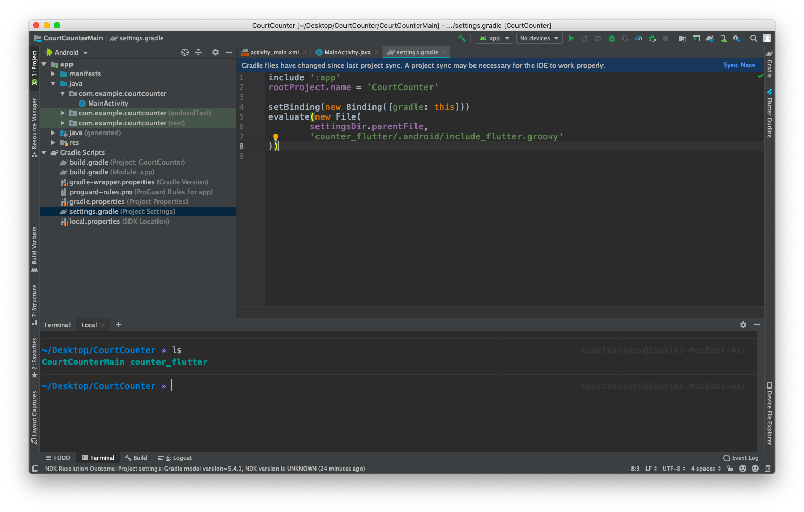
Task: Add a new terminal session tab
Action: [x=118, y=325]
